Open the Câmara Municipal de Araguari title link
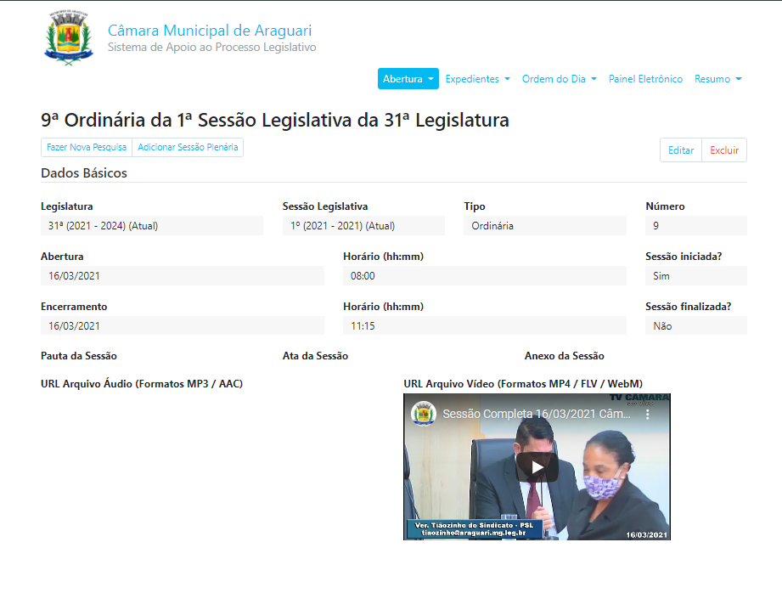782x593 pixels. (209, 31)
